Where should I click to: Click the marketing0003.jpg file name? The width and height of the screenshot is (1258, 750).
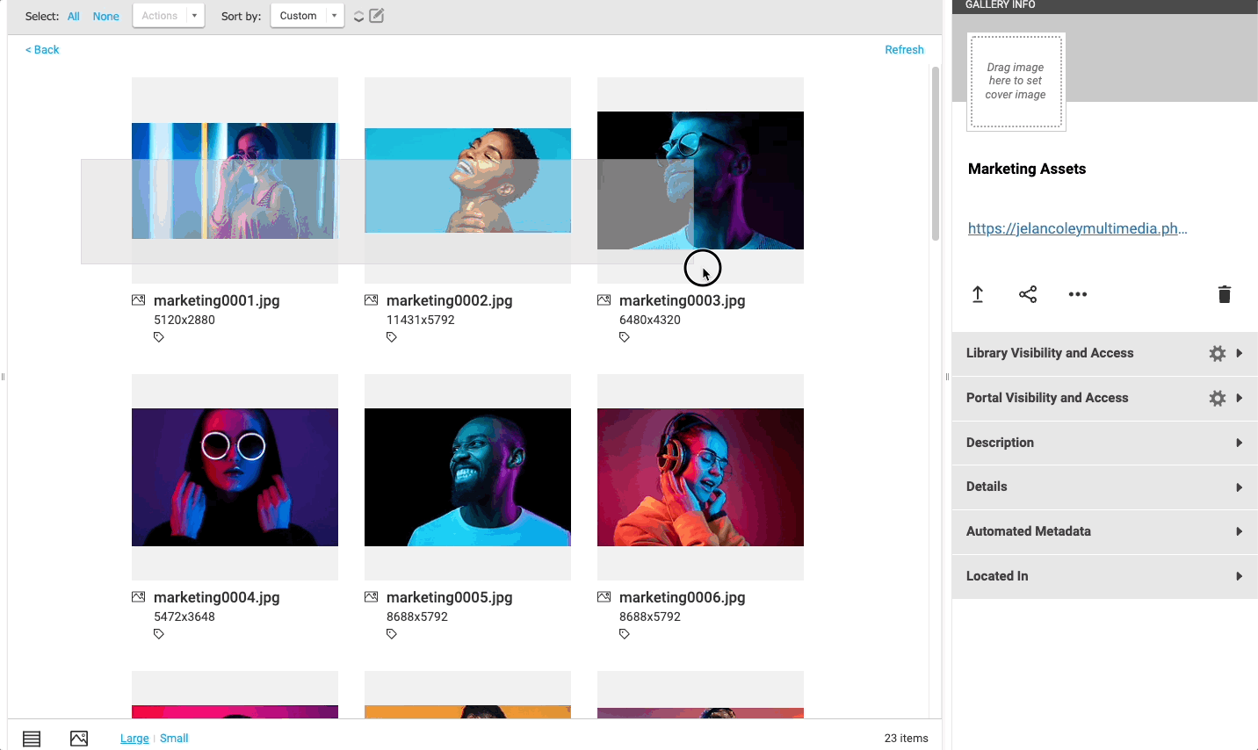683,300
